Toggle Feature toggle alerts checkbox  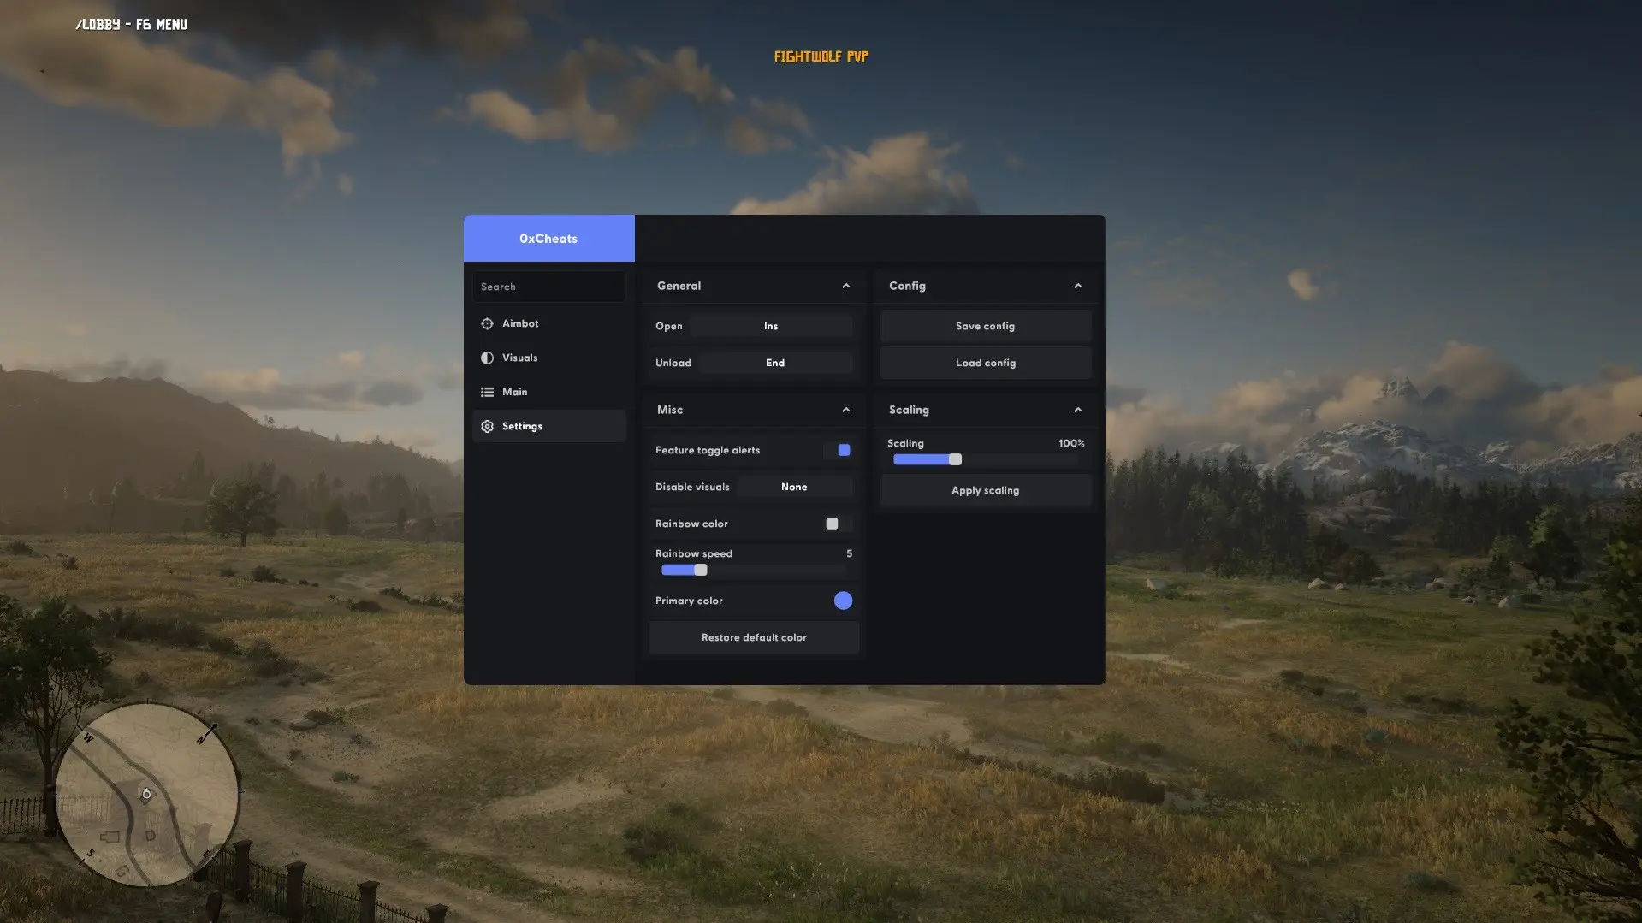pos(844,450)
